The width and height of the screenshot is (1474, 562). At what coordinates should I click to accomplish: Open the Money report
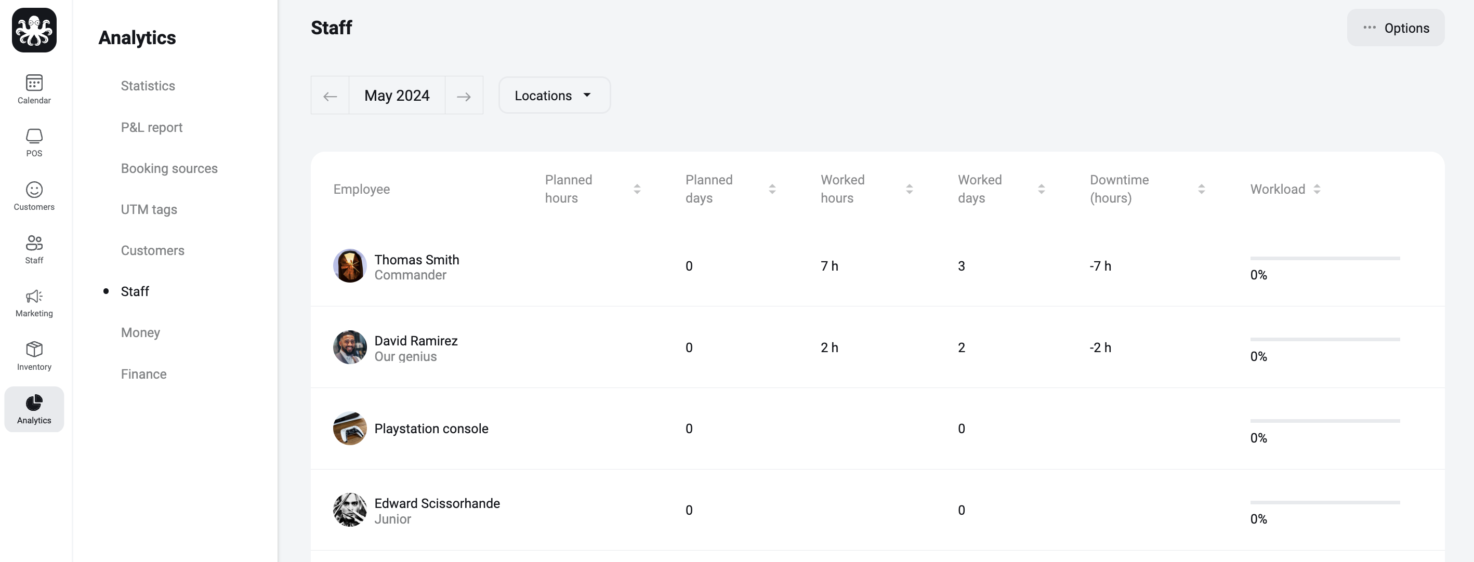tap(140, 333)
